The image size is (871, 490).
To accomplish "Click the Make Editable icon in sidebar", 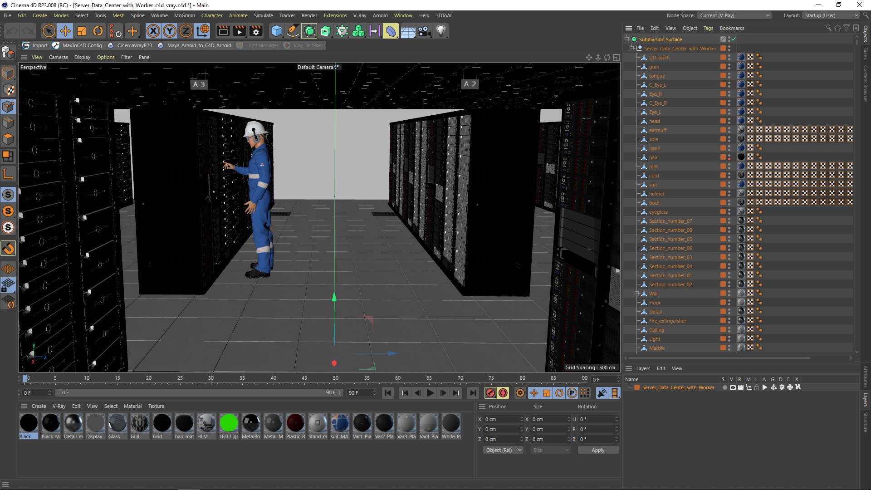I will tap(8, 53).
